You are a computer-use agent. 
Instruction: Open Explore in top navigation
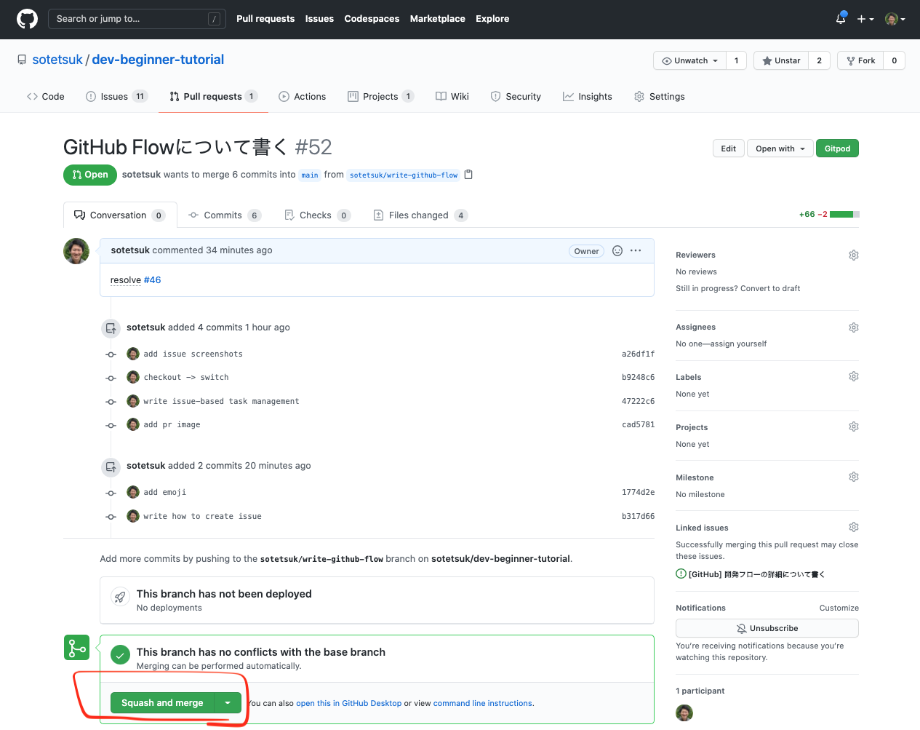pyautogui.click(x=492, y=19)
